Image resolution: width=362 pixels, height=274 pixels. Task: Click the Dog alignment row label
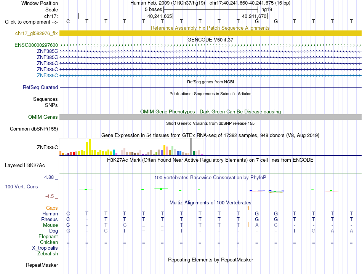[x=53, y=231]
